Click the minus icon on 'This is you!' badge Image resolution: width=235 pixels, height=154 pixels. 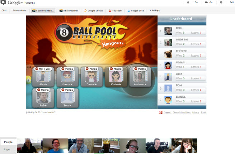(x=37, y=69)
